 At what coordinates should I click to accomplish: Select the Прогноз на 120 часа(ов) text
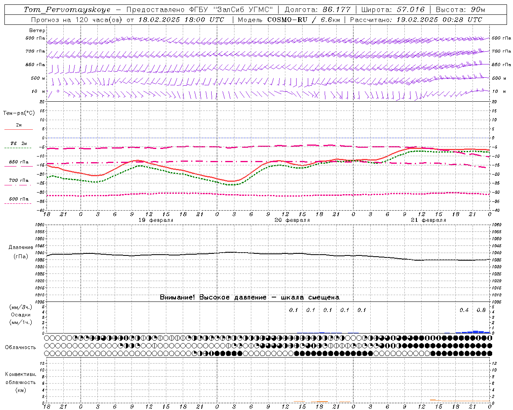pos(77,20)
